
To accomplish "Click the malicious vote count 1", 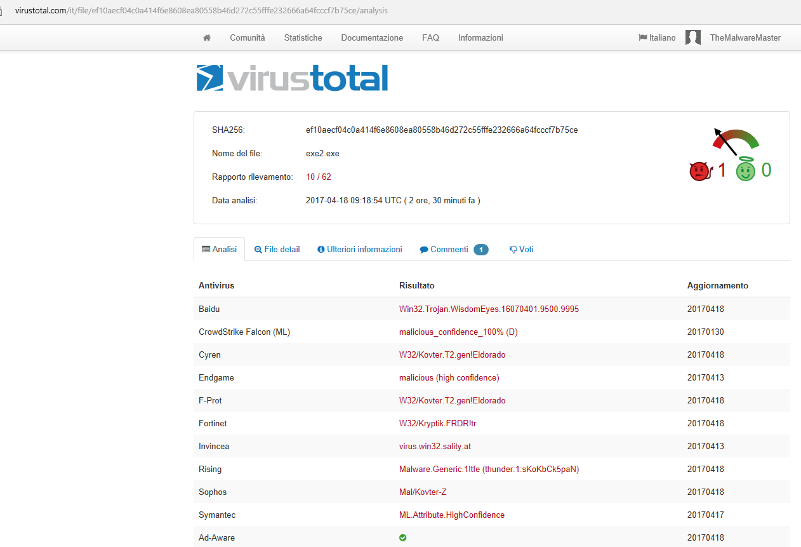I will pyautogui.click(x=722, y=170).
